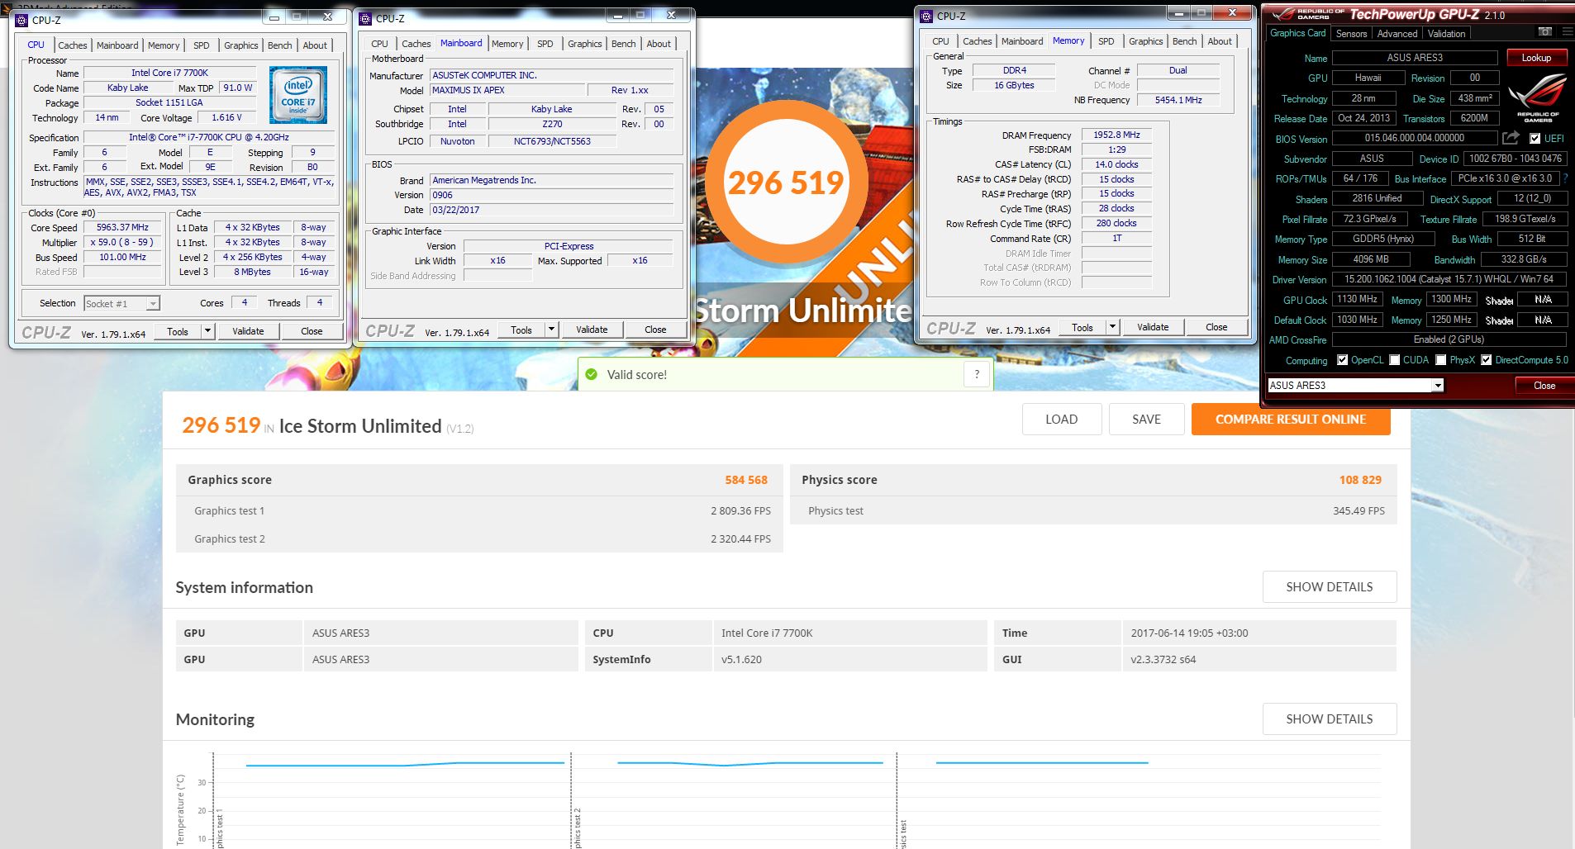The width and height of the screenshot is (1575, 849).
Task: Take a GPU-Z screenshot with the camera icon
Action: point(1545,32)
